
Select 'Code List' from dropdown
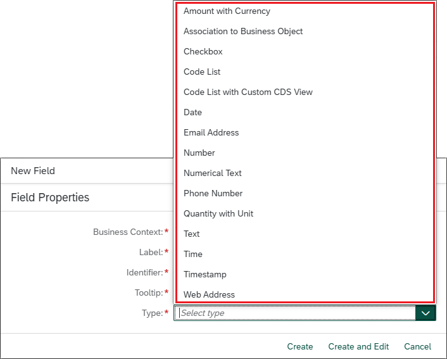[x=202, y=72]
